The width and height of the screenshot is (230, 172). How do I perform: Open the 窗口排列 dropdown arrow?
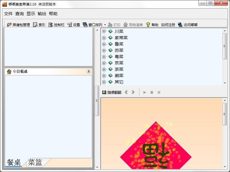click(105, 25)
